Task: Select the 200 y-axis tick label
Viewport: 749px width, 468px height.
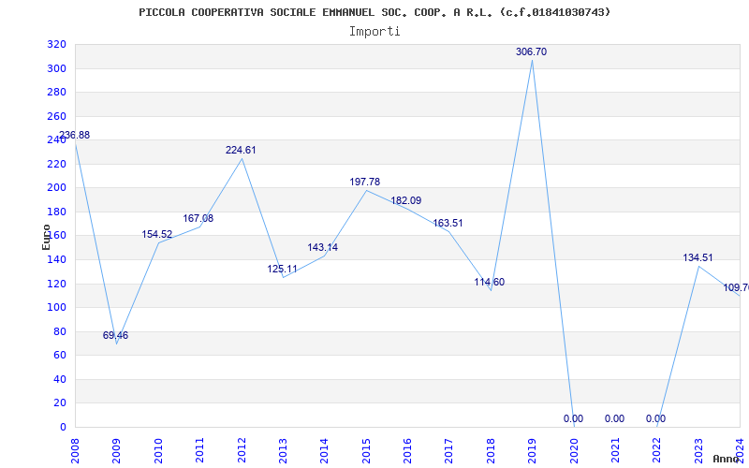Action: pyautogui.click(x=56, y=188)
